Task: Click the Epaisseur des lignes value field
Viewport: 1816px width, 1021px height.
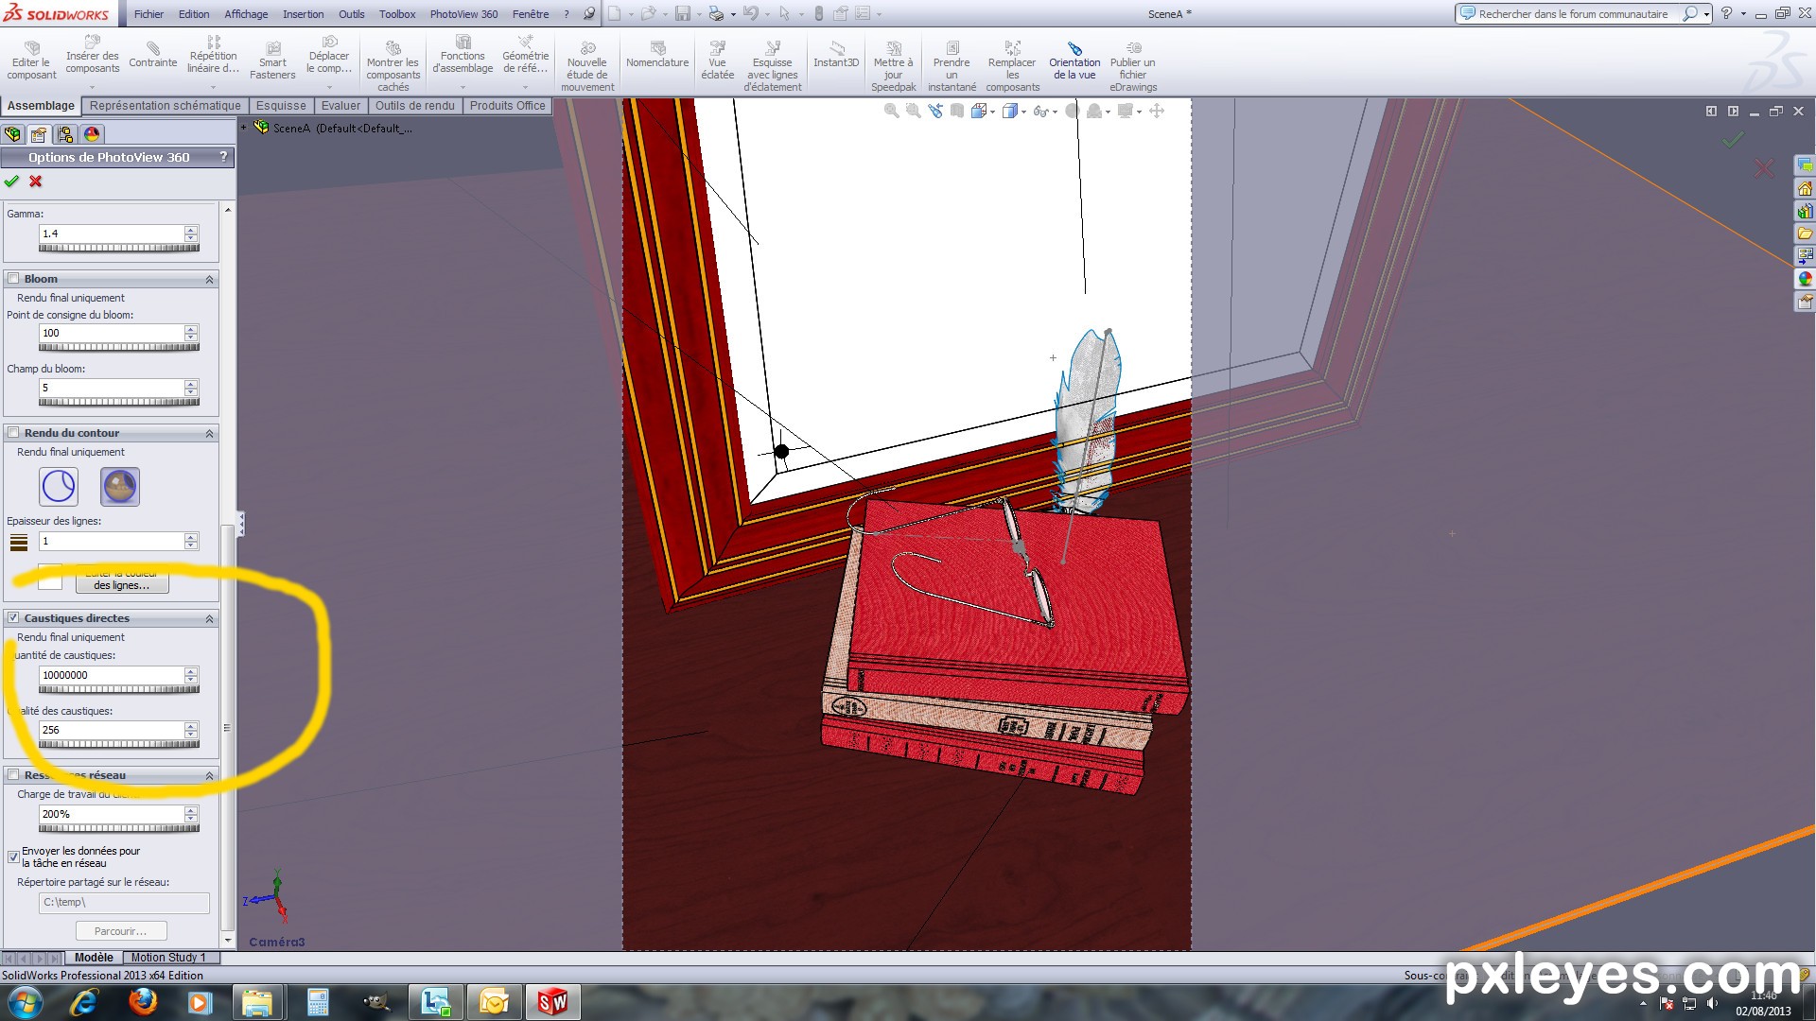Action: coord(112,541)
